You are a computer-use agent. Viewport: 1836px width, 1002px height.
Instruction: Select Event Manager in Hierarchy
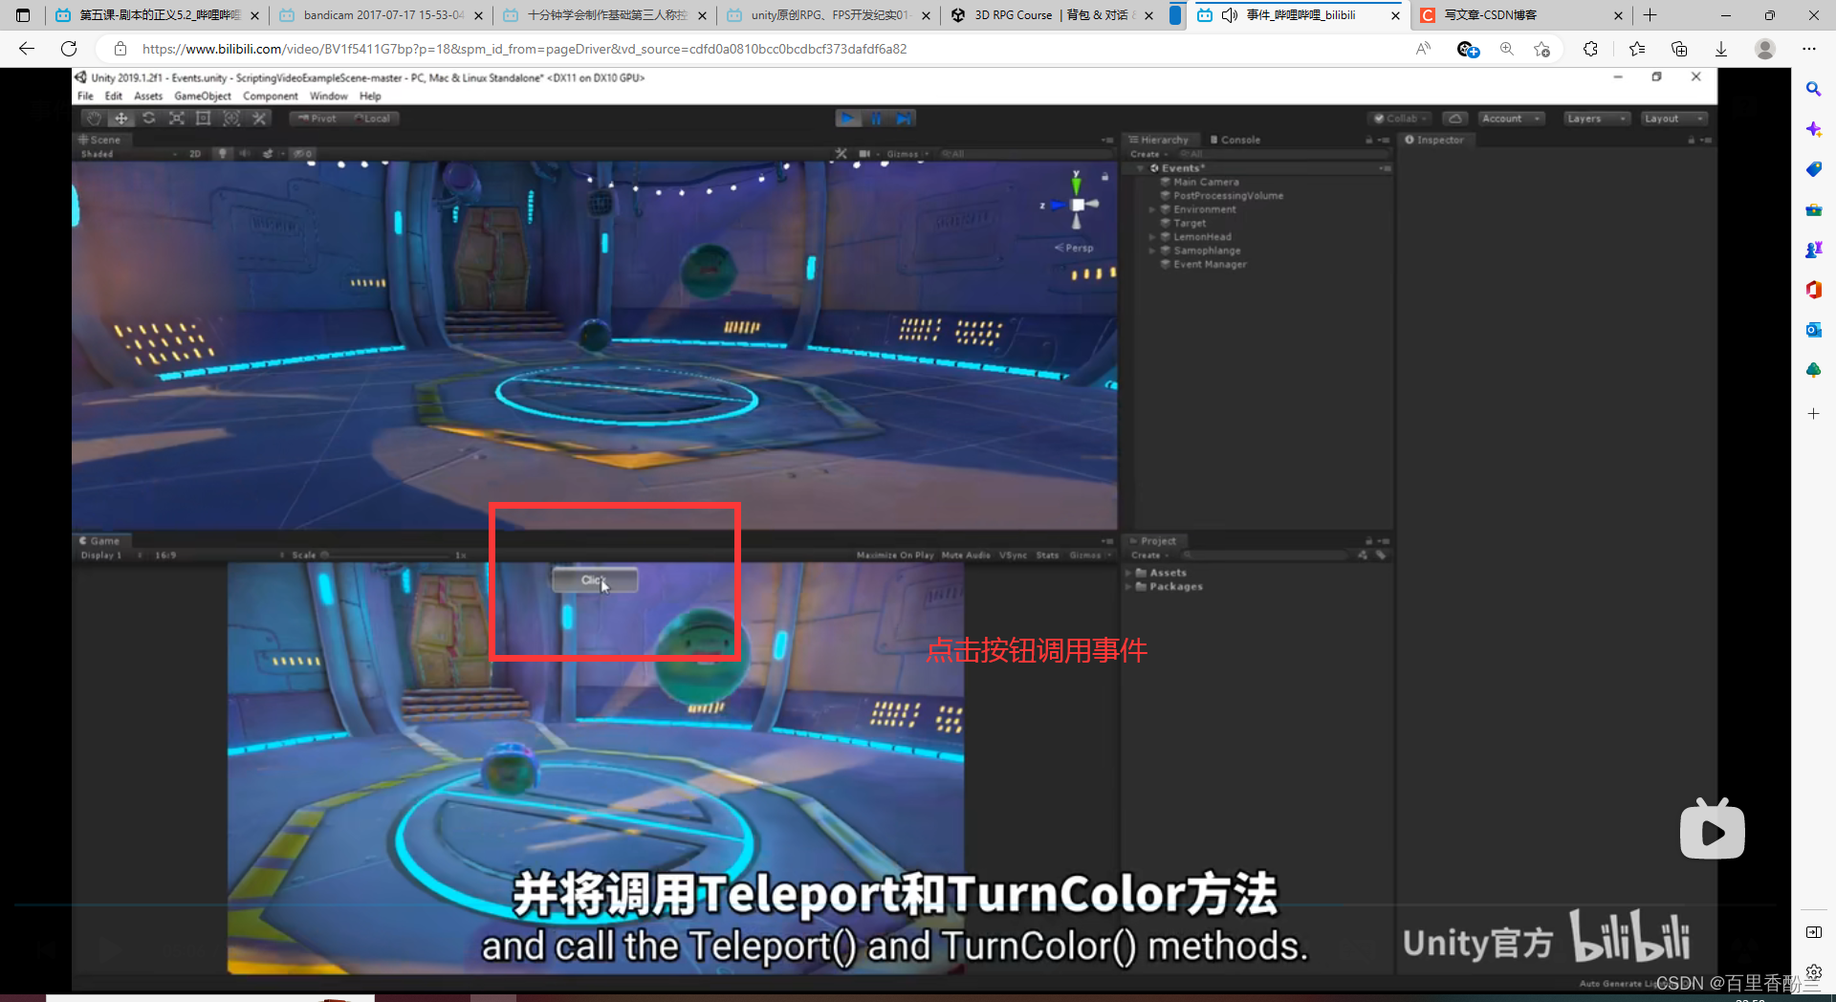click(x=1210, y=265)
